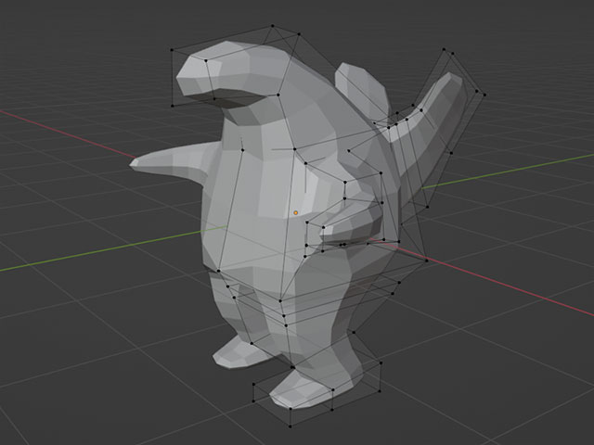
Task: Click the orange object origin dot
Action: 295,213
